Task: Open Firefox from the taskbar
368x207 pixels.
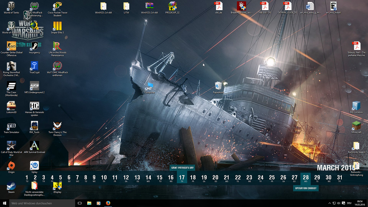Action: 108,203
